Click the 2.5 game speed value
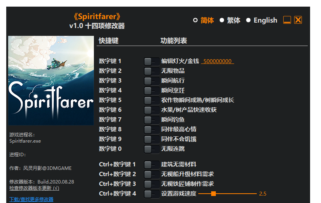This screenshot has height=203, width=321. click(x=263, y=194)
